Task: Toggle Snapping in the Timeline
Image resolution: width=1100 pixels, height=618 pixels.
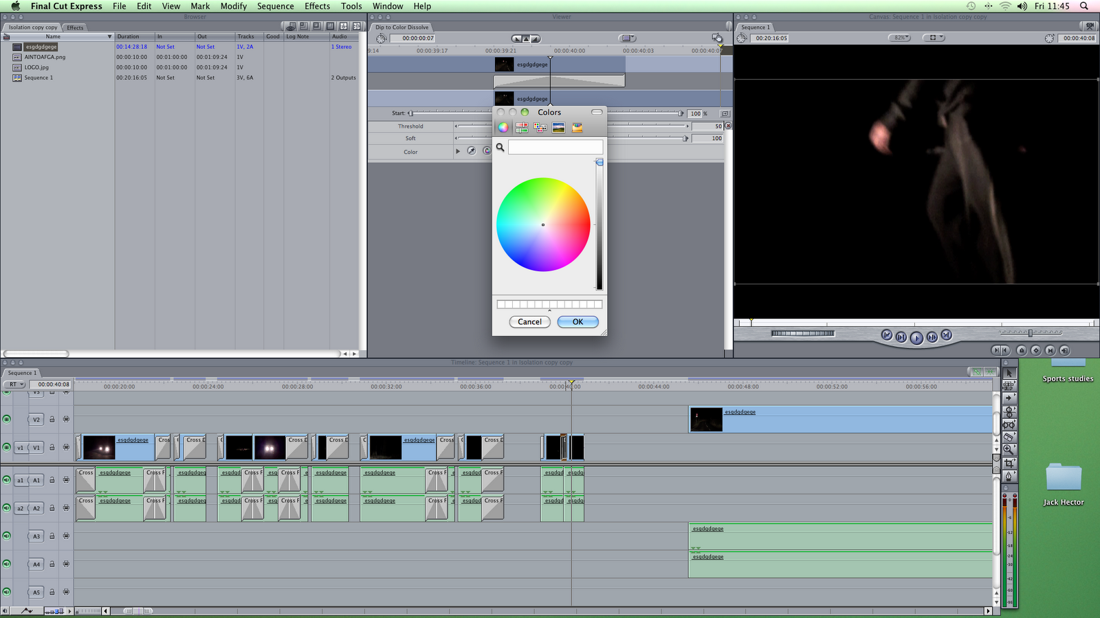Action: 990,371
